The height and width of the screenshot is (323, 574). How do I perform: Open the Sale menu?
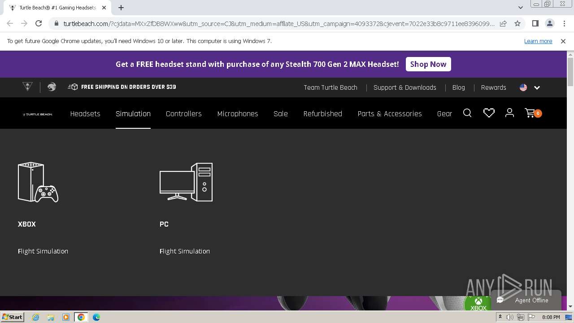281,113
